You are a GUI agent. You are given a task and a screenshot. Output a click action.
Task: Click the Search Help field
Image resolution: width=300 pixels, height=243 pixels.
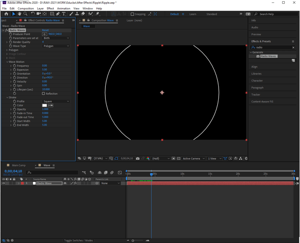click(x=276, y=14)
